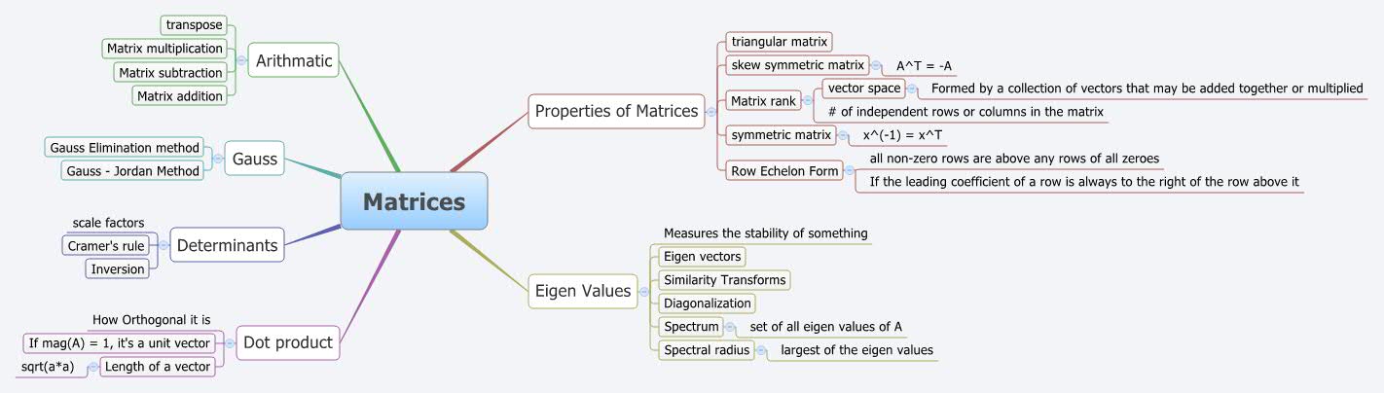
Task: Collapse the Gauss branch toggle
Action: [x=217, y=158]
